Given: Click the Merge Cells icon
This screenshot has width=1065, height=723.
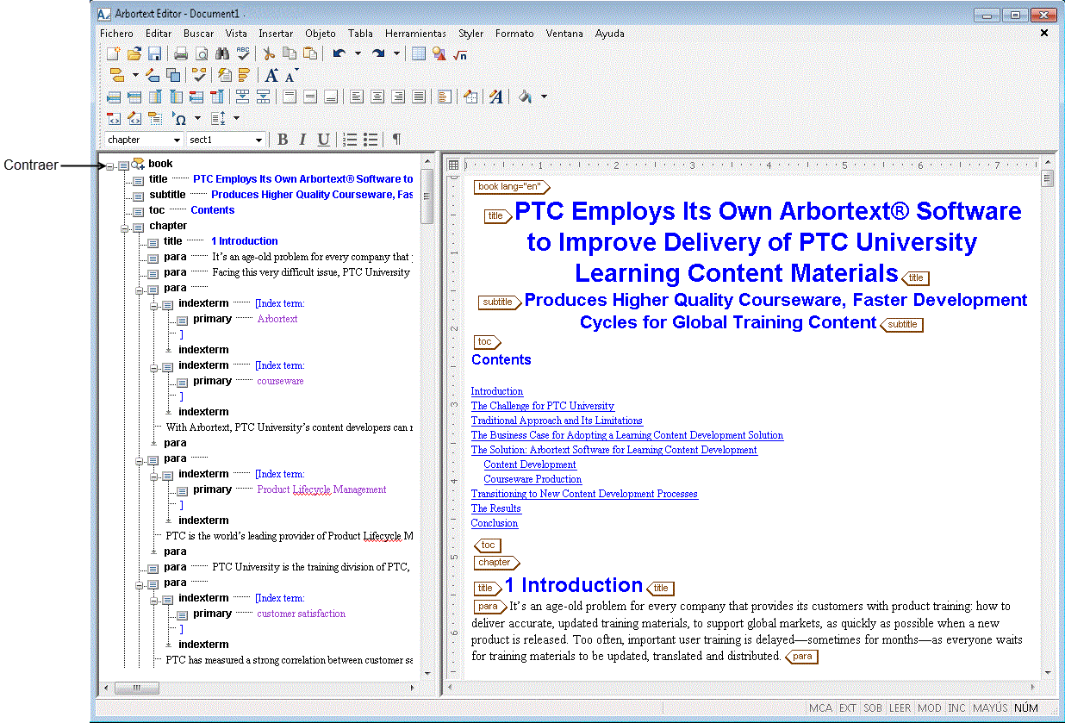Looking at the screenshot, I should coord(243,97).
